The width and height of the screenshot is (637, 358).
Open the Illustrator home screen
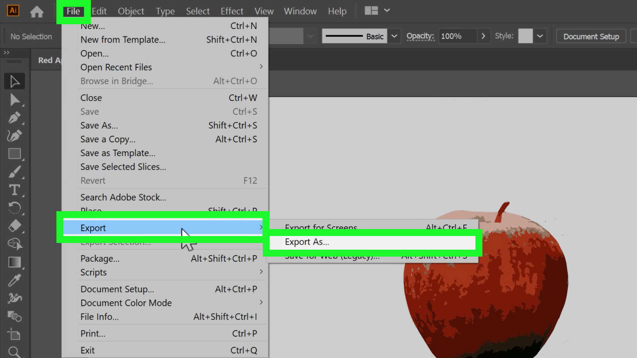coord(37,12)
